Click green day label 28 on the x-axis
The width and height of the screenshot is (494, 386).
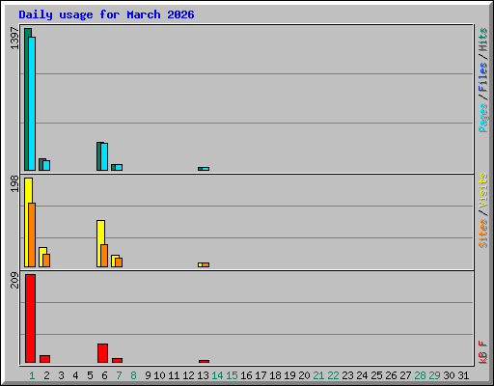(420, 375)
